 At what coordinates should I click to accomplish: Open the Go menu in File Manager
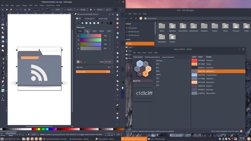tap(140, 14)
